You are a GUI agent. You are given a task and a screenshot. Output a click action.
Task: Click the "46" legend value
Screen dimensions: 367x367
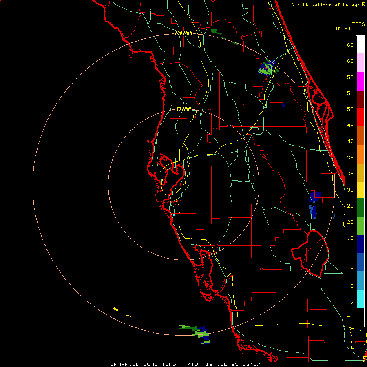(x=350, y=126)
